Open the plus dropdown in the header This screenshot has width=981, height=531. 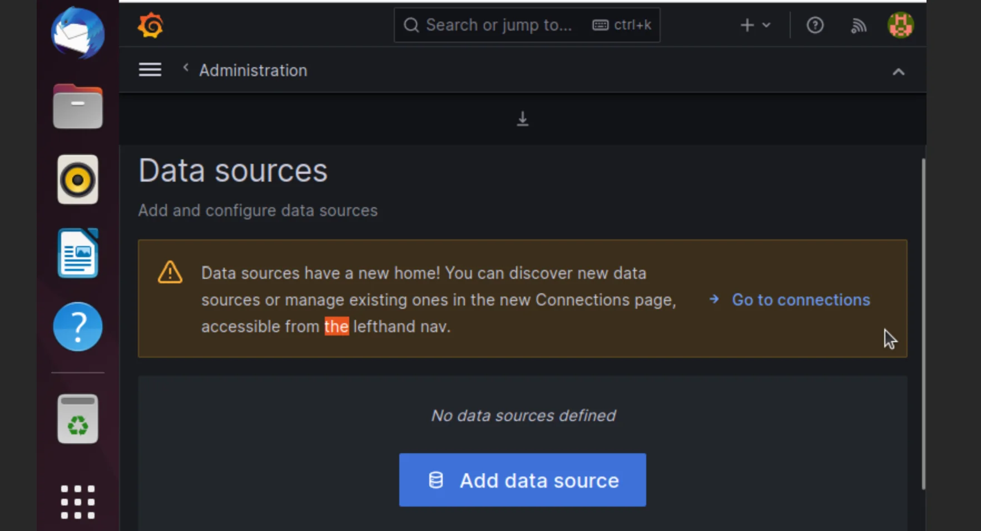[x=755, y=25]
